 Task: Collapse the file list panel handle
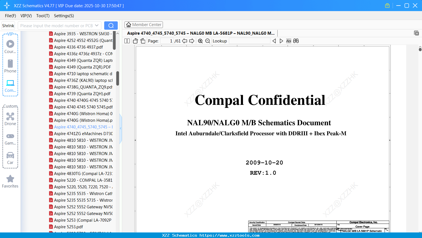click(x=121, y=128)
